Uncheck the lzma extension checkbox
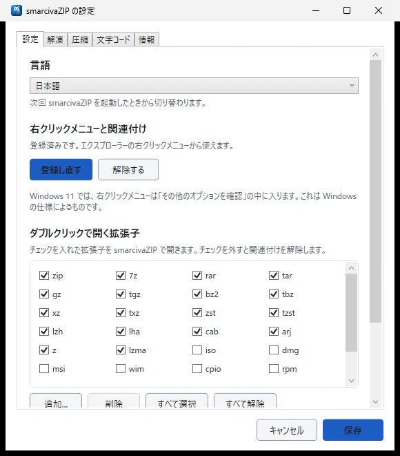The height and width of the screenshot is (456, 400). click(x=121, y=350)
